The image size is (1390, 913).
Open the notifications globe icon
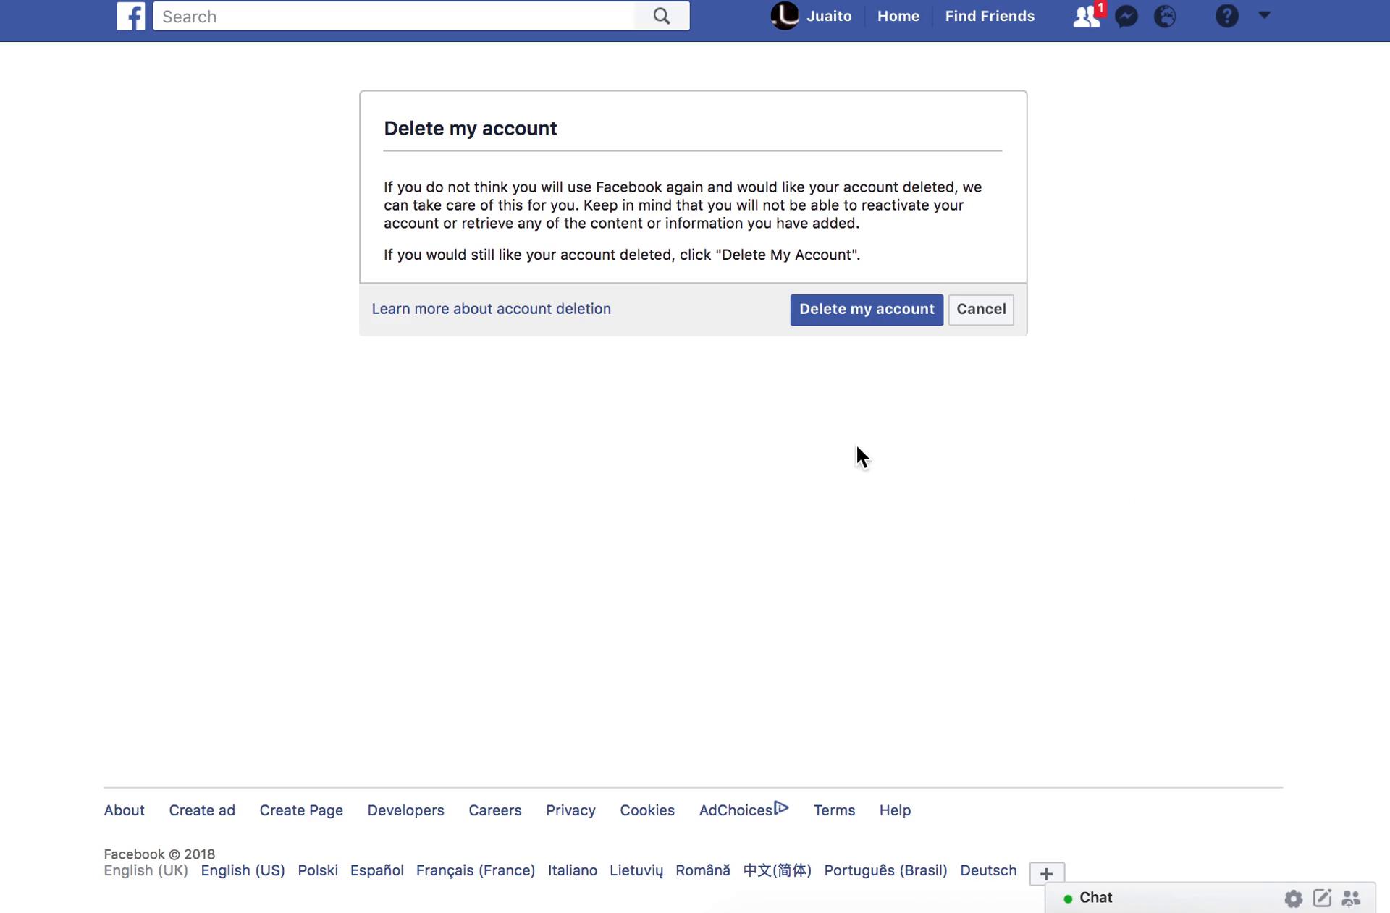1165,16
